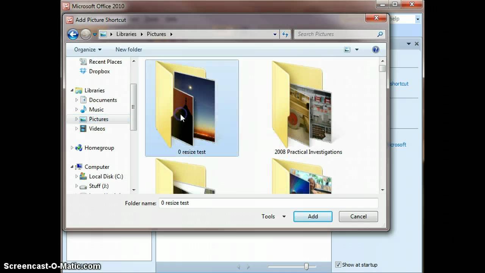Screen dimensions: 485x273
Task: Refresh the Pictures folder view
Action: coord(285,34)
